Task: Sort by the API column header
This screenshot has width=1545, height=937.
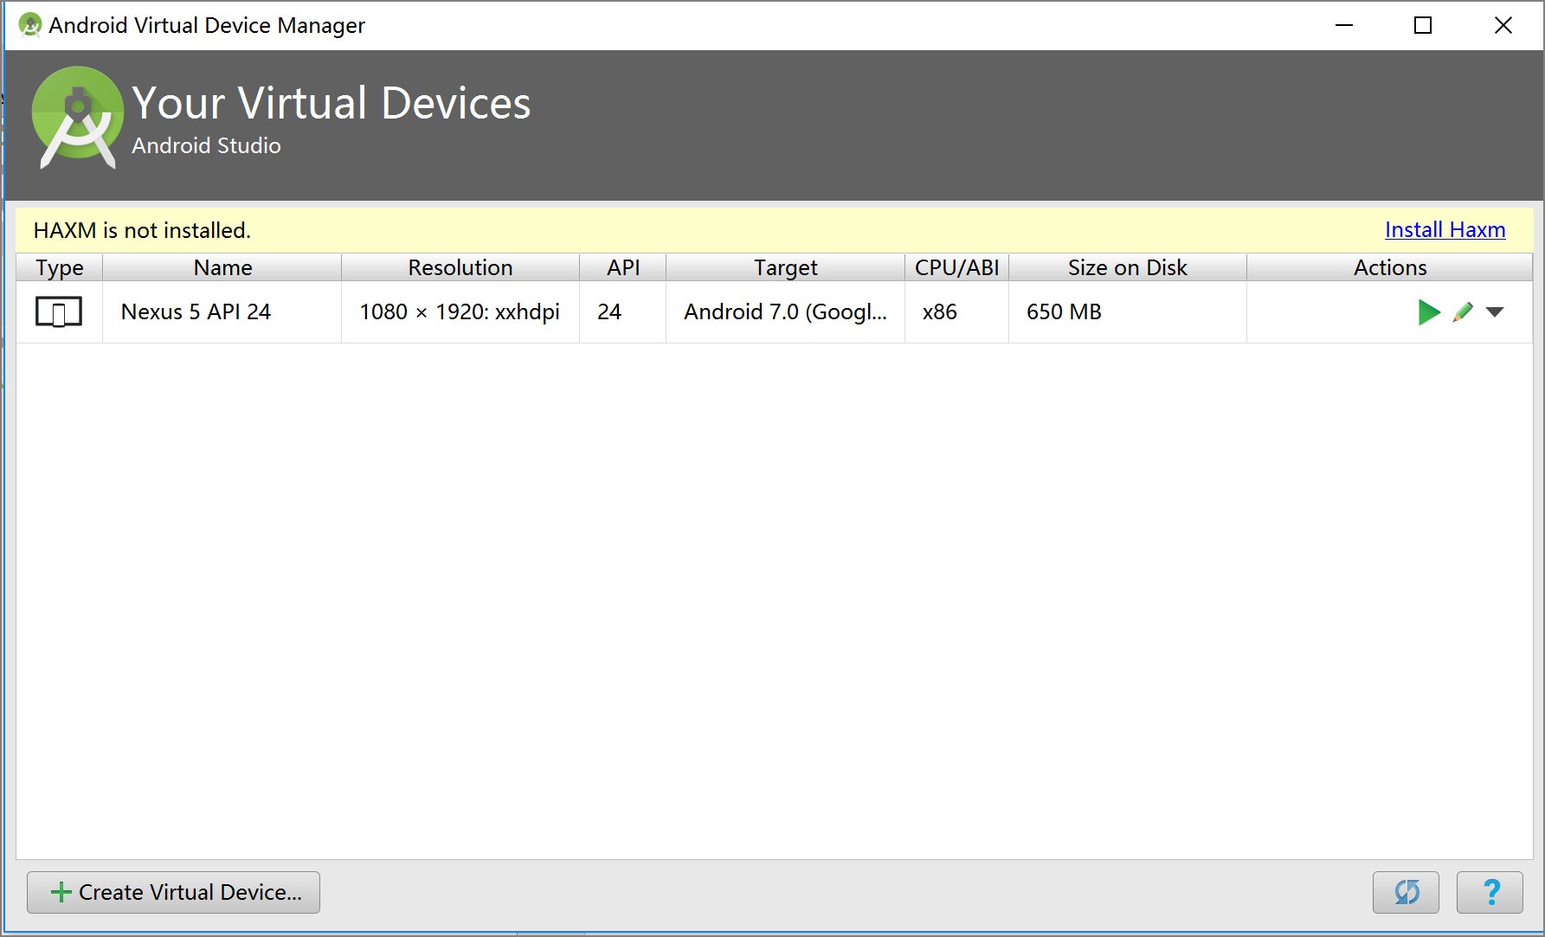Action: (x=623, y=267)
